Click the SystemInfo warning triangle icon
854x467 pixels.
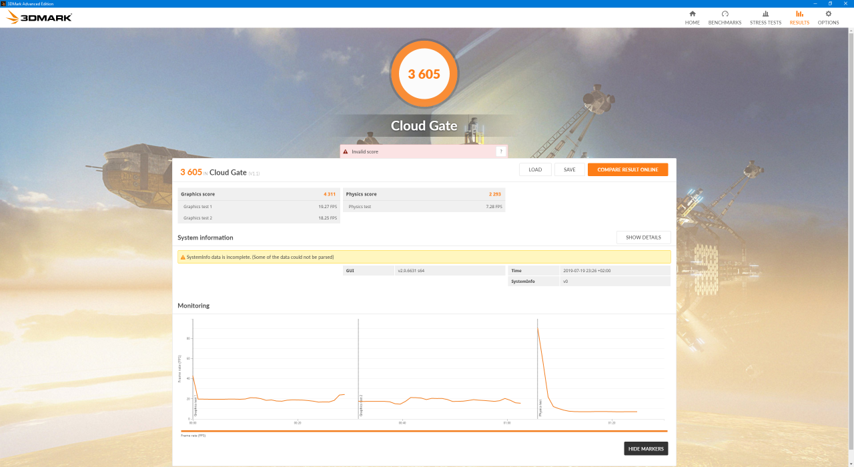(x=183, y=257)
